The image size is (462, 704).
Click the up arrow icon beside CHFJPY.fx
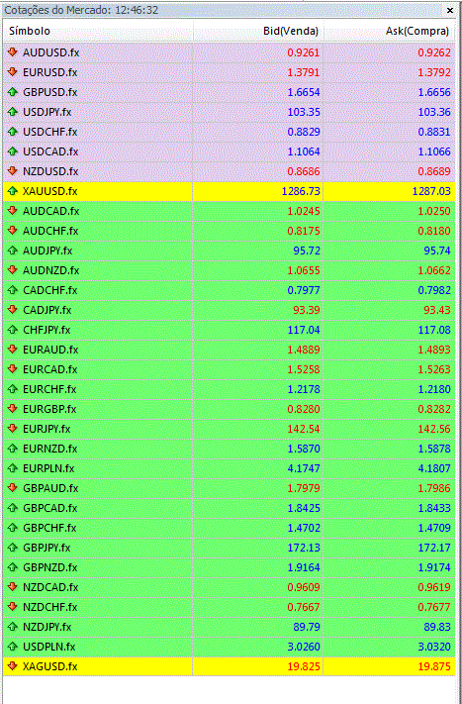point(13,330)
